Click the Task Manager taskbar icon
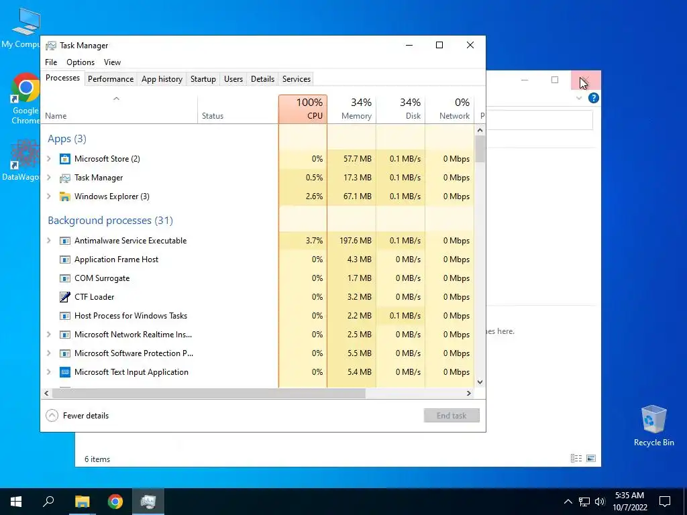This screenshot has height=515, width=687. click(148, 502)
